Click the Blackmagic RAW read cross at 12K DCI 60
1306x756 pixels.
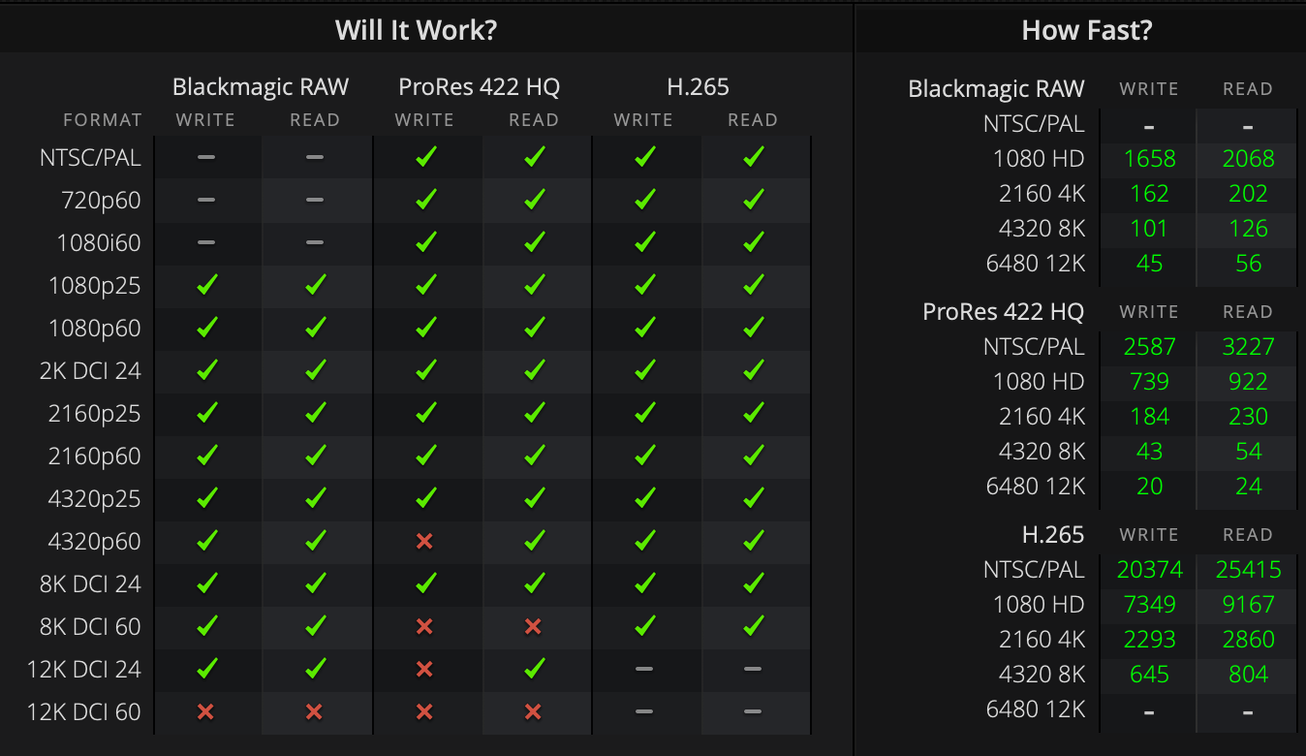(x=314, y=712)
